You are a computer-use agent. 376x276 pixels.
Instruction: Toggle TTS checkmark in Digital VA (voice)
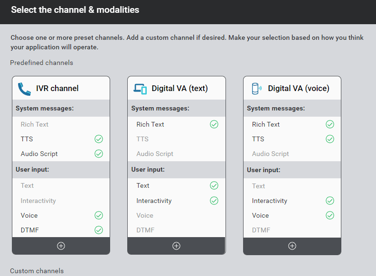coord(330,139)
